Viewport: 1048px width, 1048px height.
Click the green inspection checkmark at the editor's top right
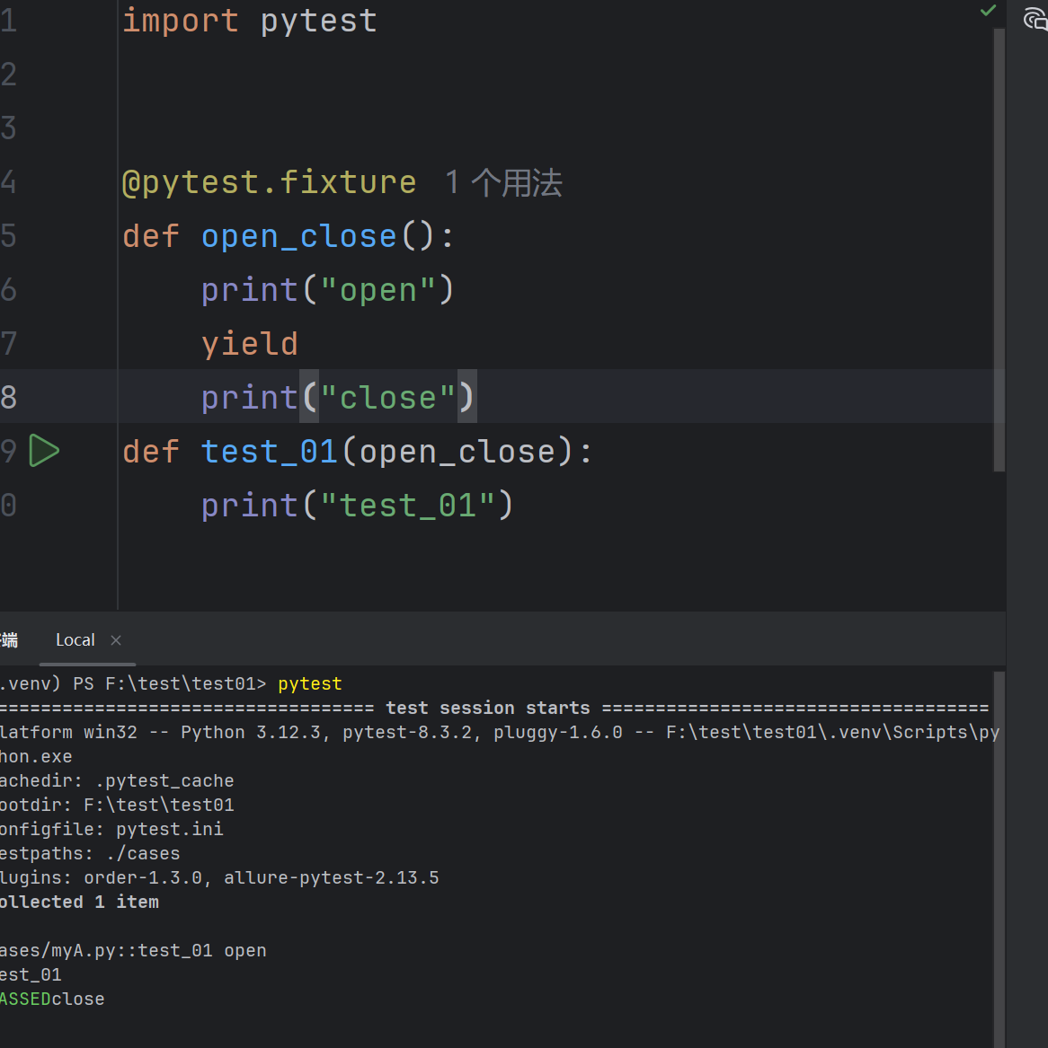988,11
